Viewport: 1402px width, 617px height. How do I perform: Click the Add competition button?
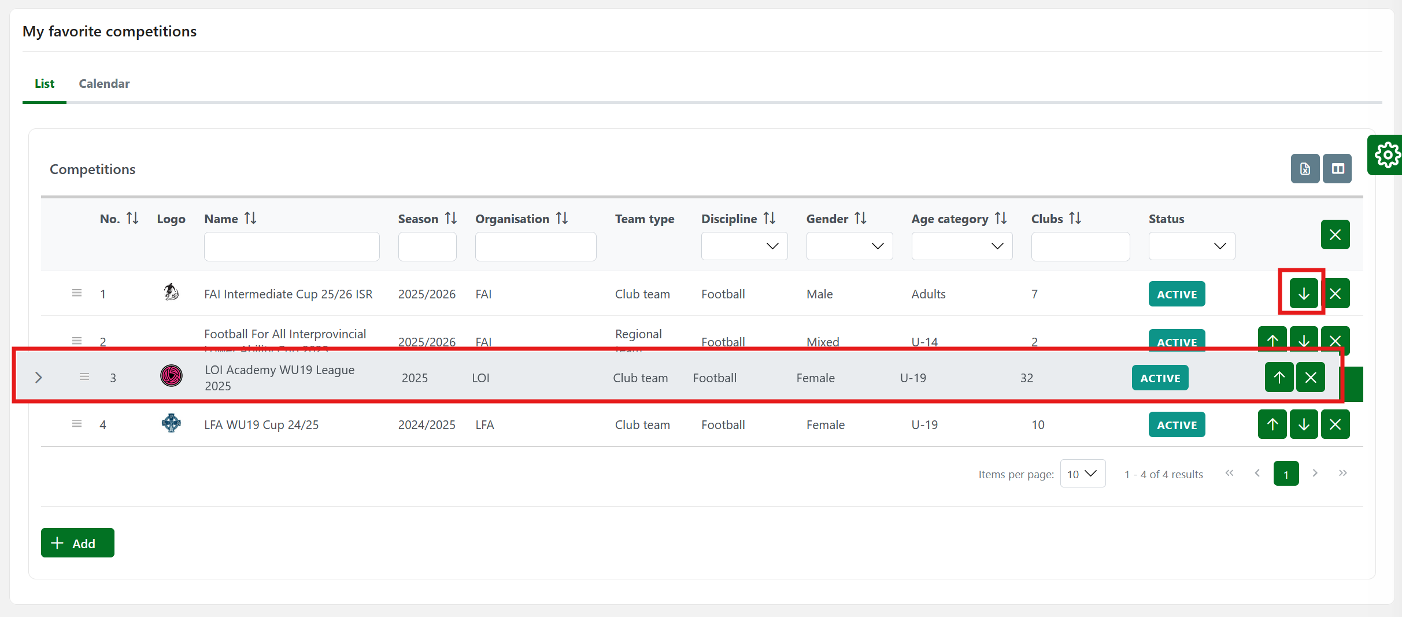tap(77, 543)
